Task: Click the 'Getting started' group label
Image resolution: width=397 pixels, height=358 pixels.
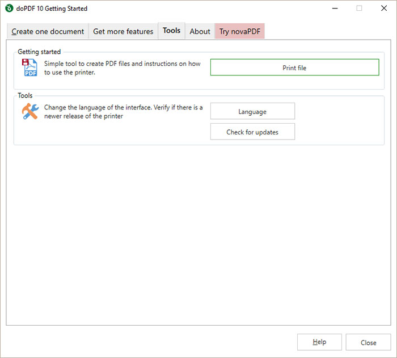Action: pyautogui.click(x=39, y=52)
